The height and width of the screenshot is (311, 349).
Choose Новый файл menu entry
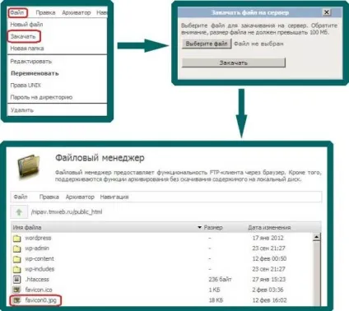[x=26, y=25]
